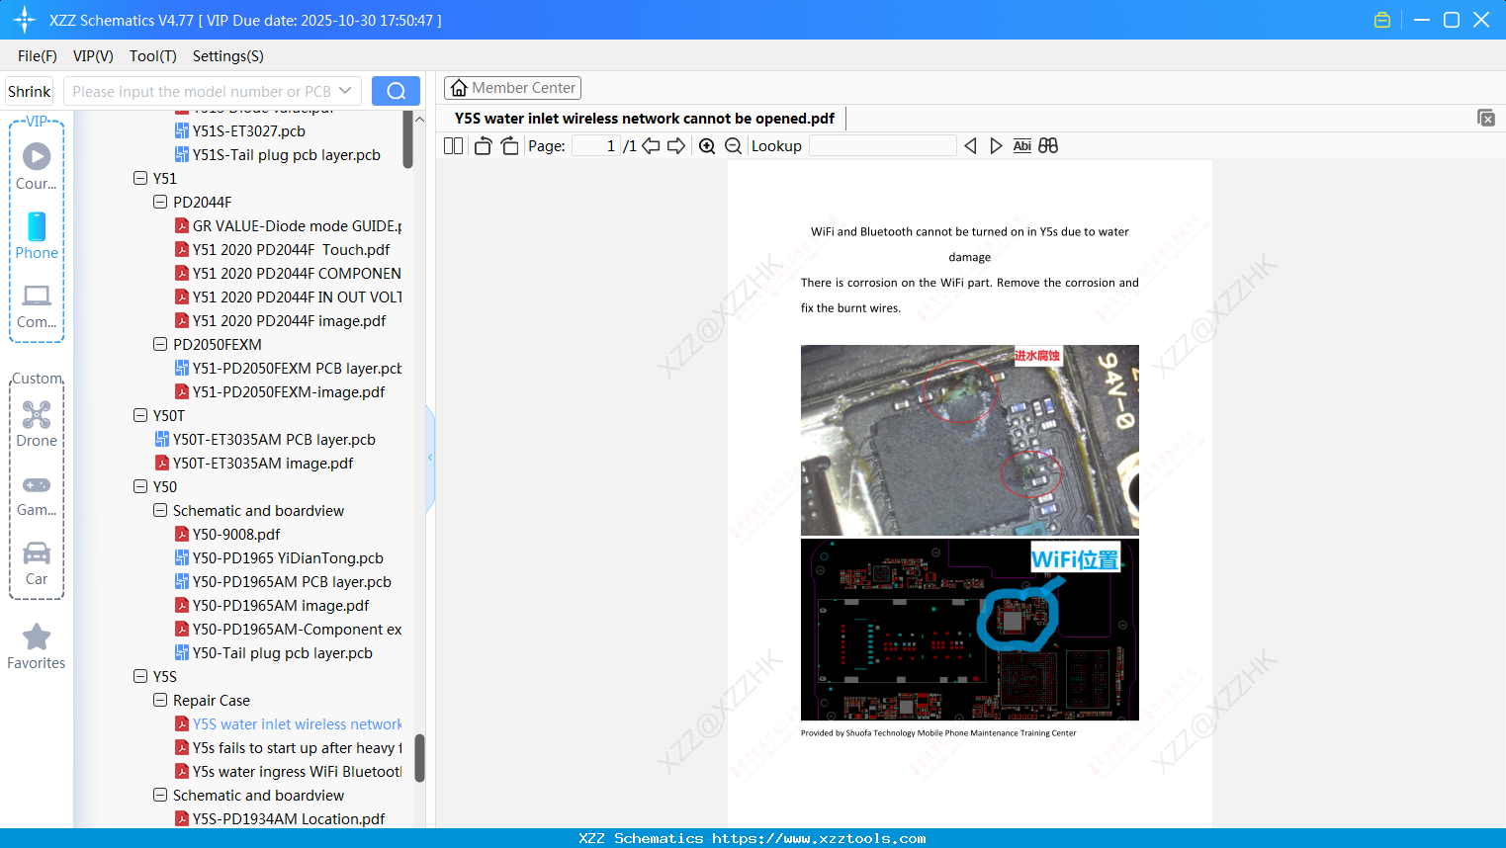Screen dimensions: 1506x848
Task: Open the File(F) menu
Action: [x=38, y=56]
